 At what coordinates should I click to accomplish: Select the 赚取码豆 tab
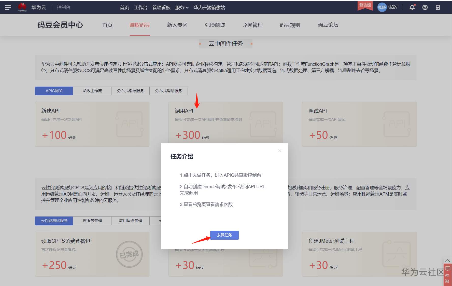[140, 25]
